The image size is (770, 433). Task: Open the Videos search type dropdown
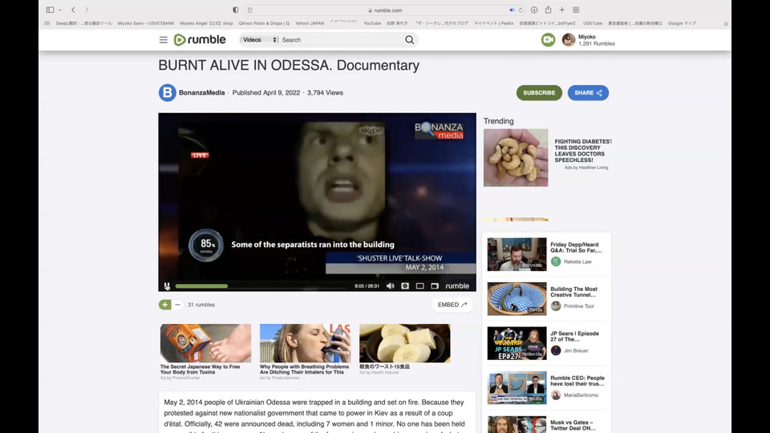259,40
